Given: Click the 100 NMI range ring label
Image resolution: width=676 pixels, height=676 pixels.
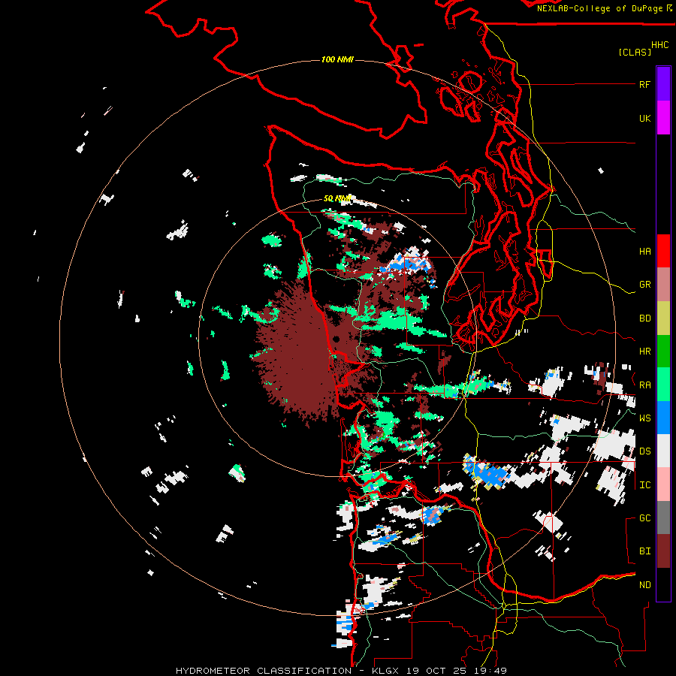Looking at the screenshot, I should [337, 59].
